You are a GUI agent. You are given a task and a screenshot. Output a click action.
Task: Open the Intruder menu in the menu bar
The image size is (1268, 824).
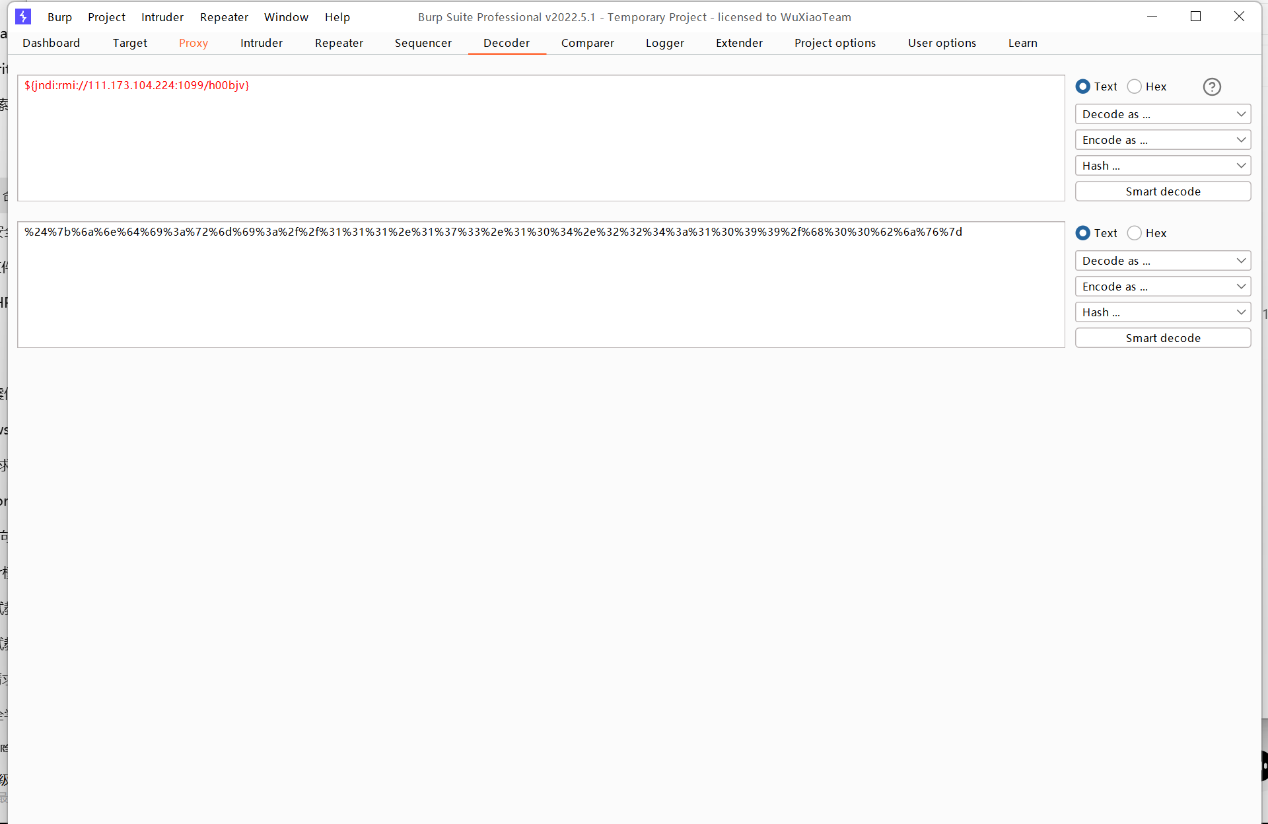click(x=162, y=17)
